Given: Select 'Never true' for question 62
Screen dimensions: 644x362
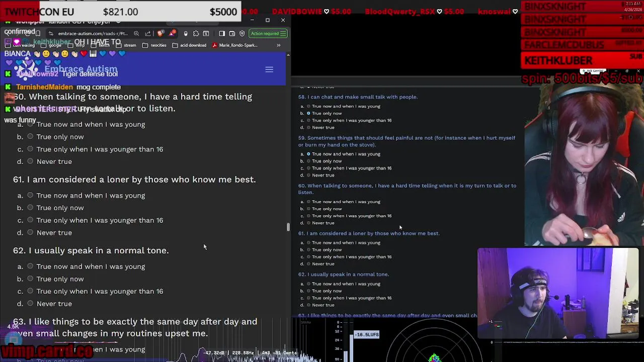Looking at the screenshot, I should (x=30, y=303).
